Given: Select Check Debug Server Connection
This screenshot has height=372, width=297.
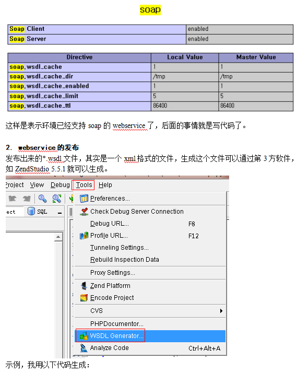Looking at the screenshot, I should click(x=150, y=212).
